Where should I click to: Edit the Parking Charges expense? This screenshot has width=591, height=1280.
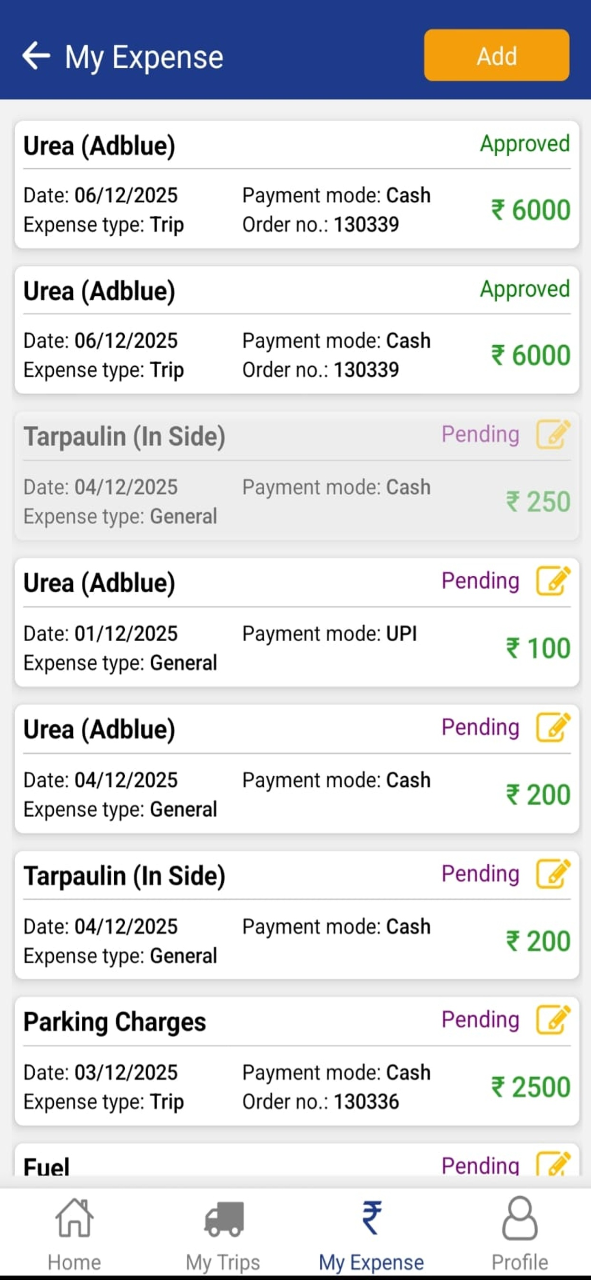pyautogui.click(x=553, y=1020)
